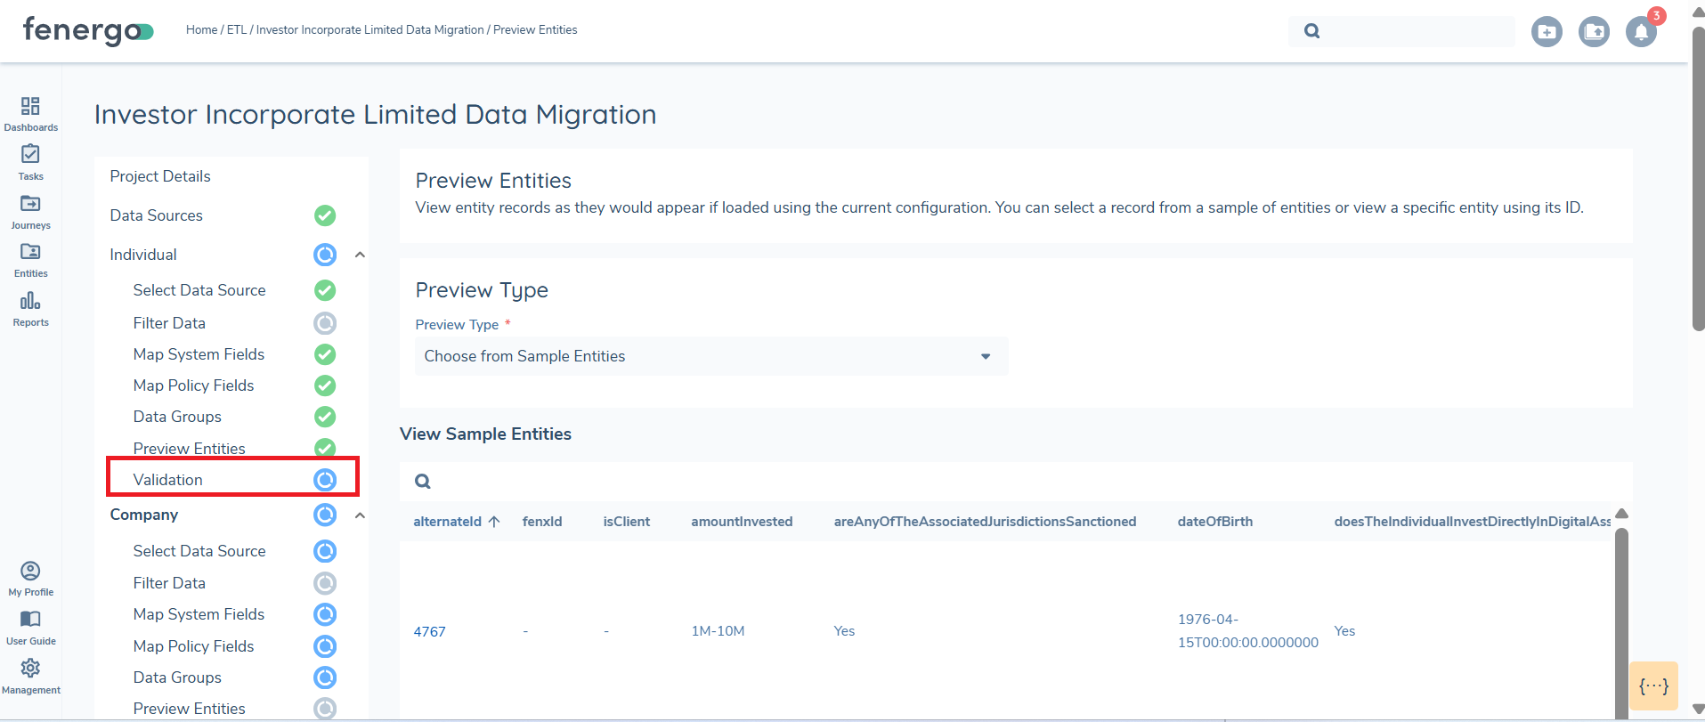Viewport: 1705px width, 722px height.
Task: Click ETL in the breadcrumb
Action: (x=236, y=30)
